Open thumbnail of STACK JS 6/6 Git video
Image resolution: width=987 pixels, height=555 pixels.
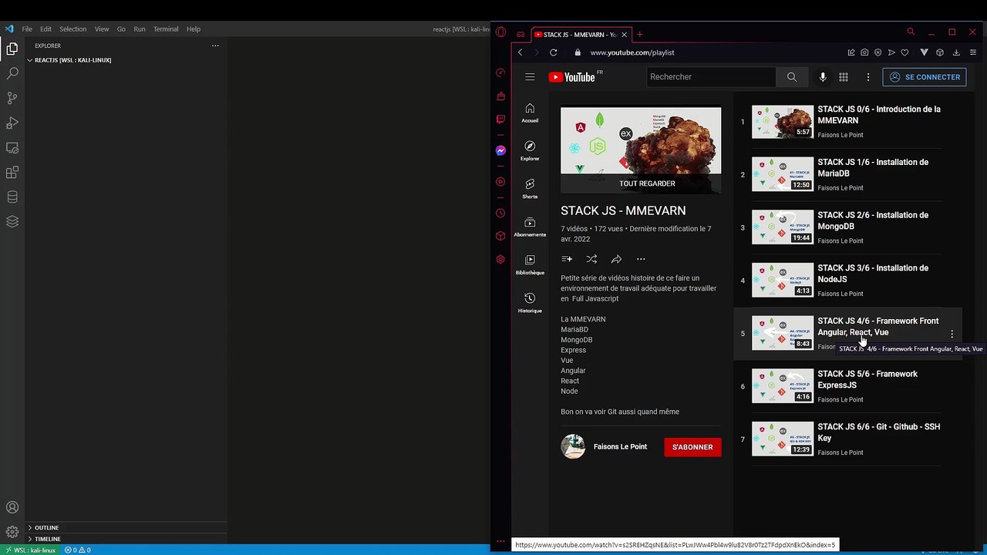[783, 439]
